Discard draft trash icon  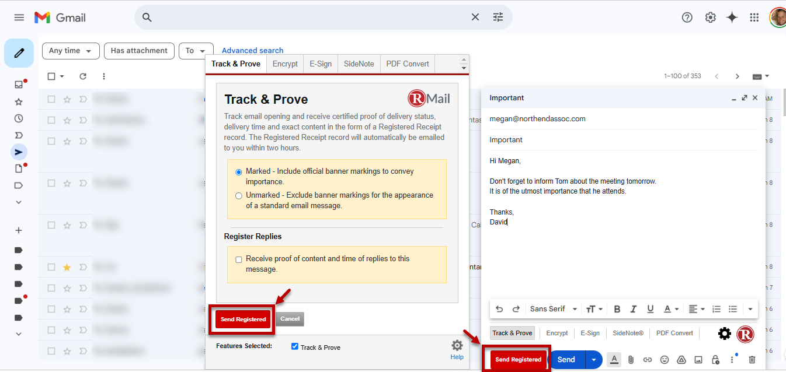click(x=752, y=360)
